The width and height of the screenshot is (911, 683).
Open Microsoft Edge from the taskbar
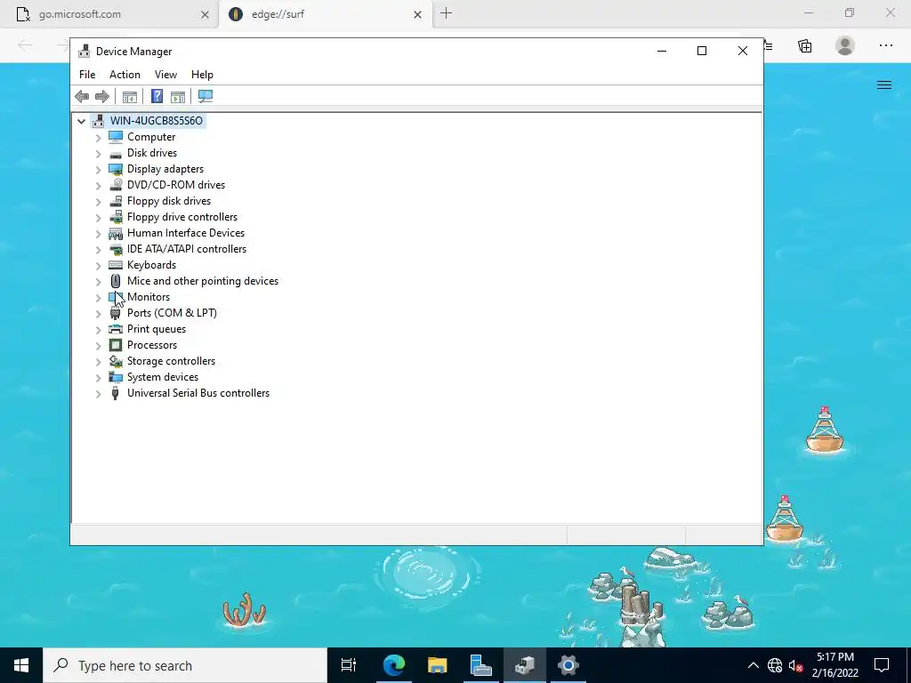point(394,665)
